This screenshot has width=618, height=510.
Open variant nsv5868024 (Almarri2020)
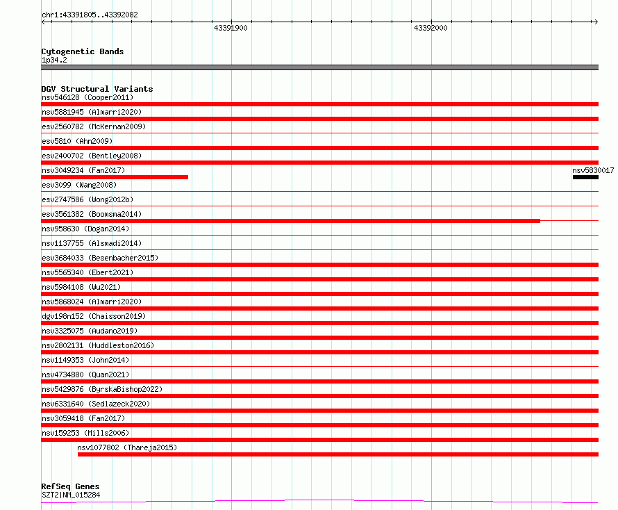[x=92, y=302]
